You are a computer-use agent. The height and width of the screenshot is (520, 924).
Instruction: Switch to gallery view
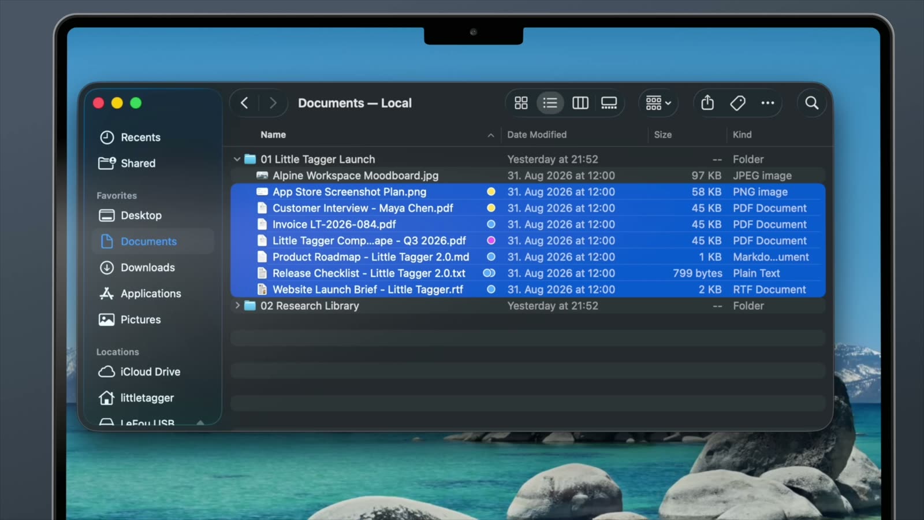pos(609,103)
